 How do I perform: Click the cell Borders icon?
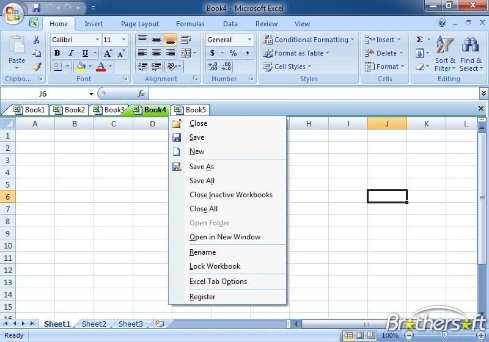point(57,67)
